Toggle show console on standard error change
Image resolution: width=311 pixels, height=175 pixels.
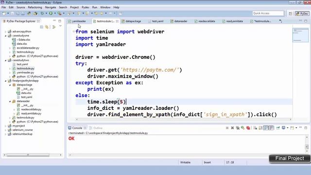point(271,128)
